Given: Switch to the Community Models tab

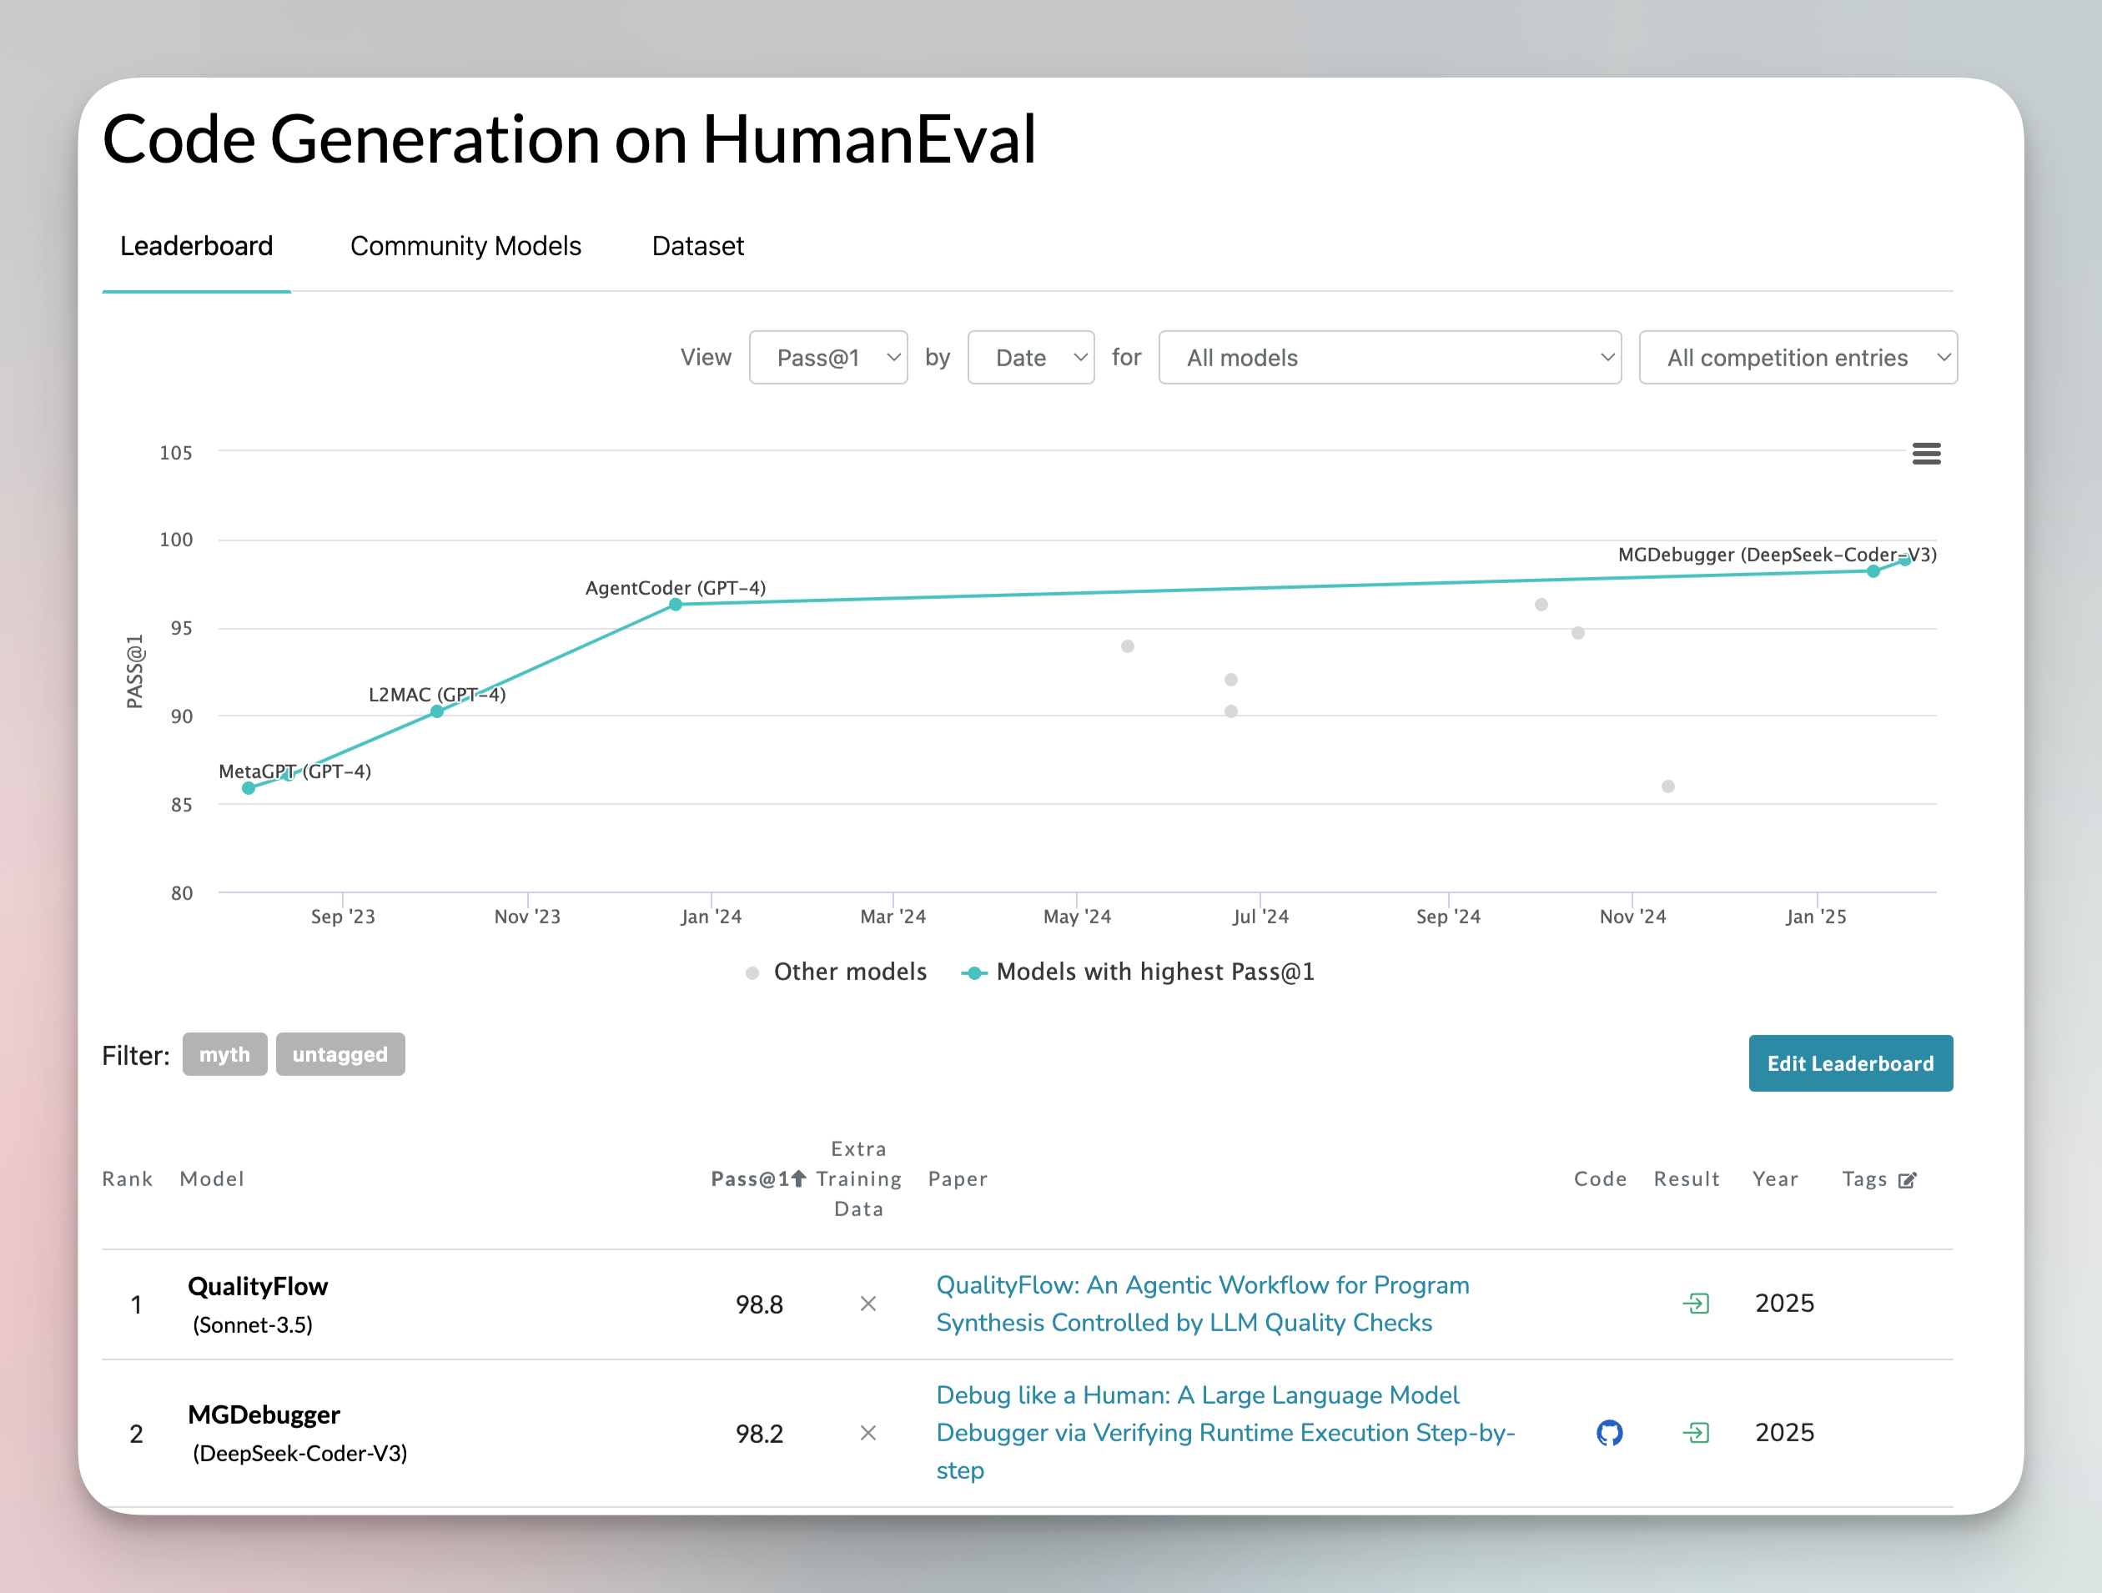Looking at the screenshot, I should (x=465, y=246).
